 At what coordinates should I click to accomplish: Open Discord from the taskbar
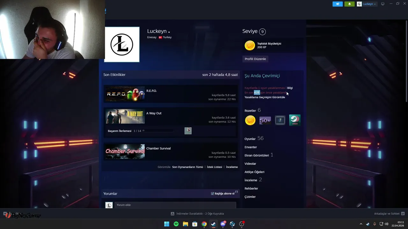(223, 224)
